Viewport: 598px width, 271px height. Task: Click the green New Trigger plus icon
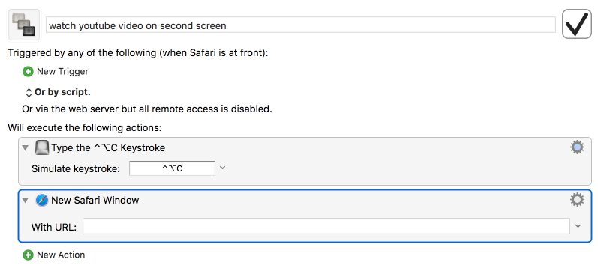point(28,72)
